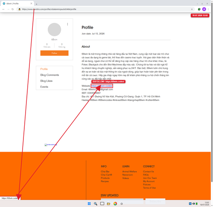Open footer Newsroom link
213x207 pixels.
127,175
